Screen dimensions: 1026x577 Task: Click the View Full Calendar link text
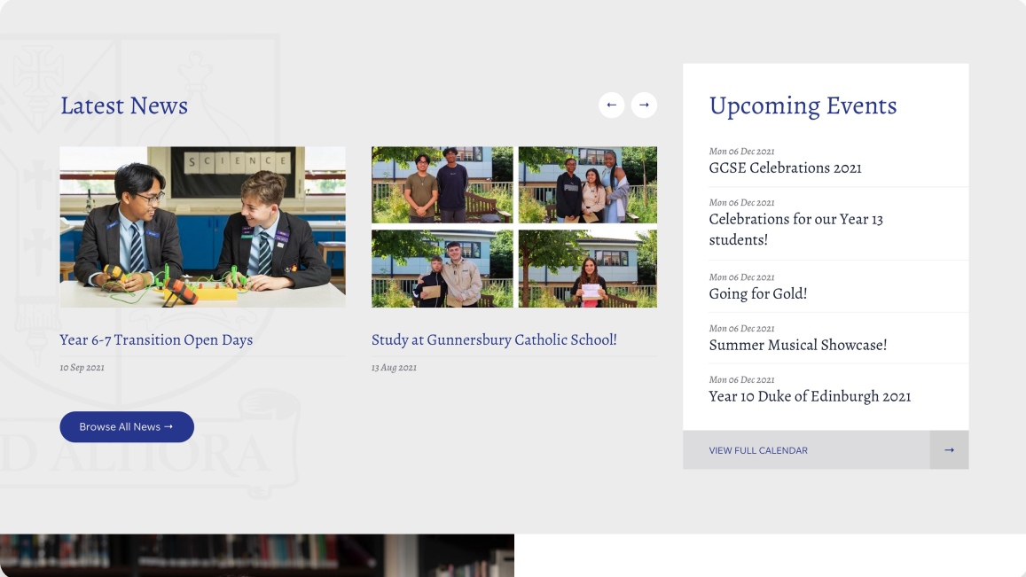point(758,450)
